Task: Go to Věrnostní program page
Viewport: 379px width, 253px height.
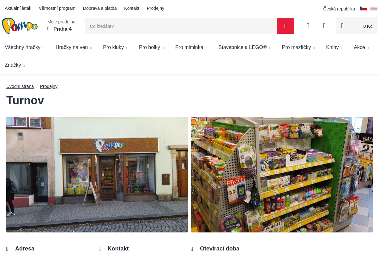Action: pyautogui.click(x=57, y=8)
